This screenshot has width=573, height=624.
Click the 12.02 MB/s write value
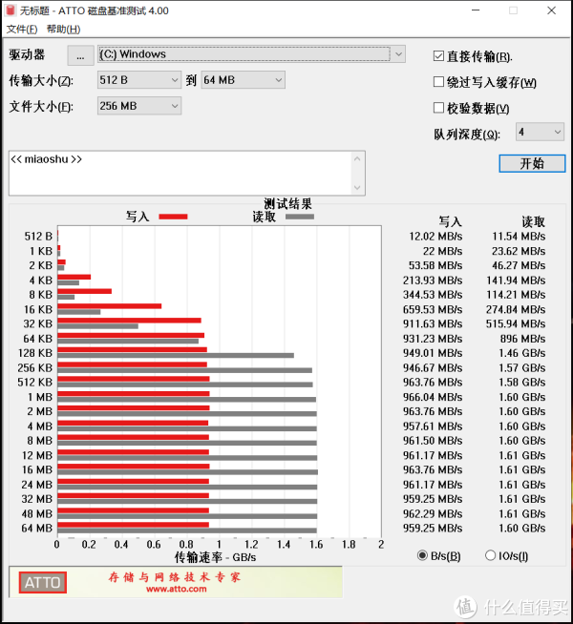(x=435, y=237)
